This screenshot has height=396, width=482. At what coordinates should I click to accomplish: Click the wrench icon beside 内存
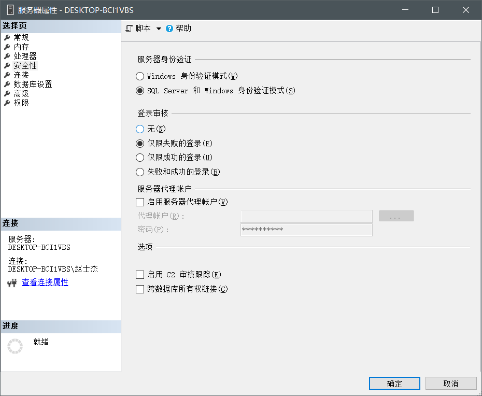tap(7, 47)
